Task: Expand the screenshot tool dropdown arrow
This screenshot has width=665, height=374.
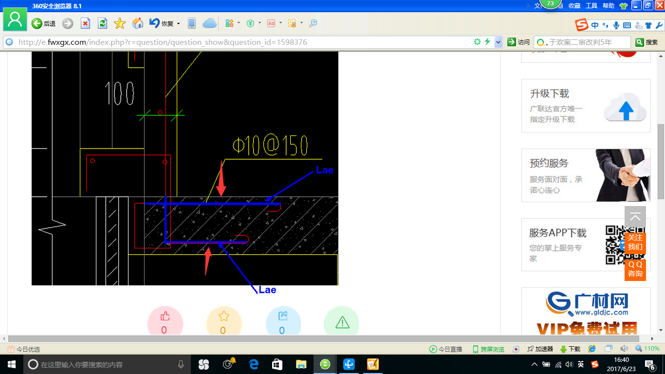Action: (x=301, y=23)
